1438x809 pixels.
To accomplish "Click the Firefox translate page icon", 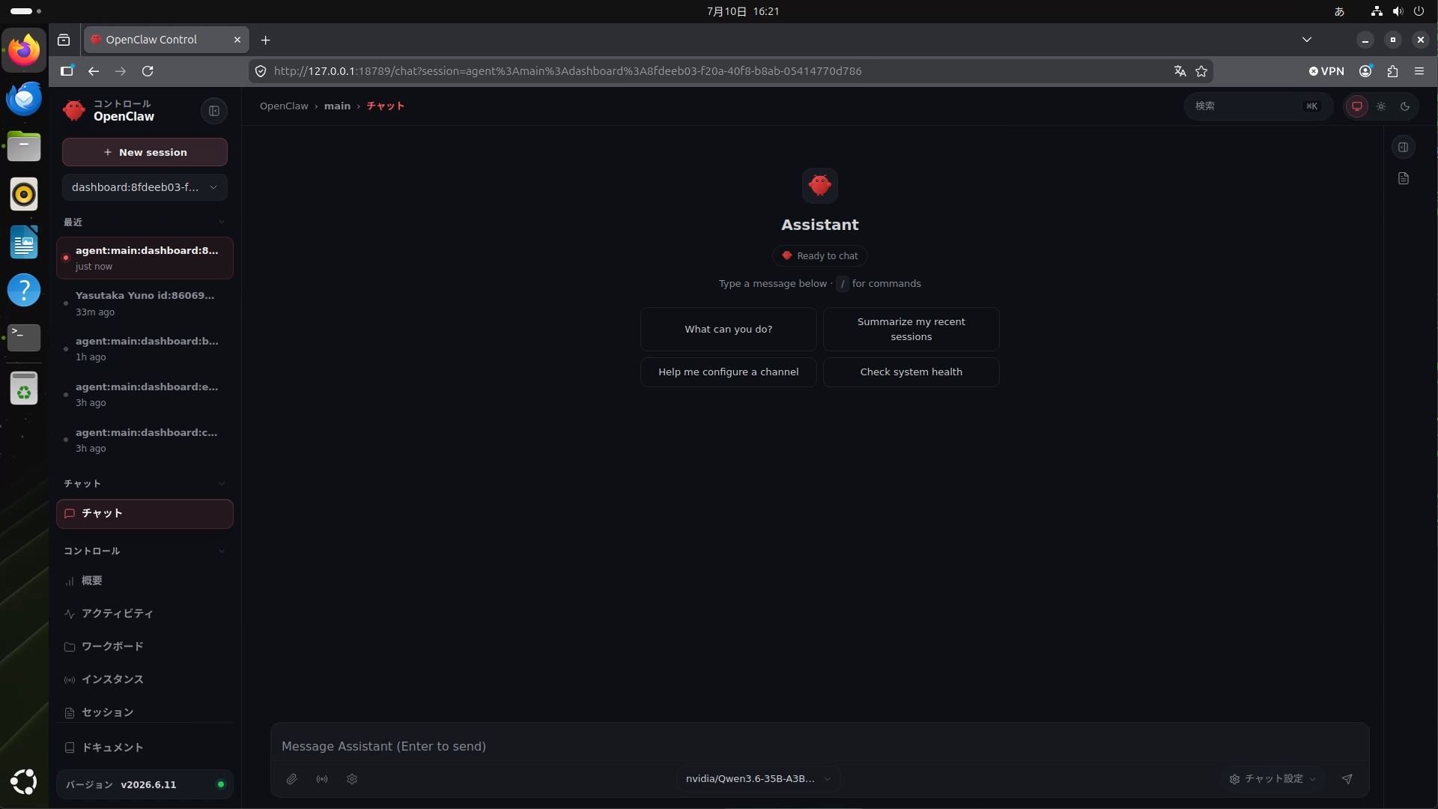I will pos(1180,71).
